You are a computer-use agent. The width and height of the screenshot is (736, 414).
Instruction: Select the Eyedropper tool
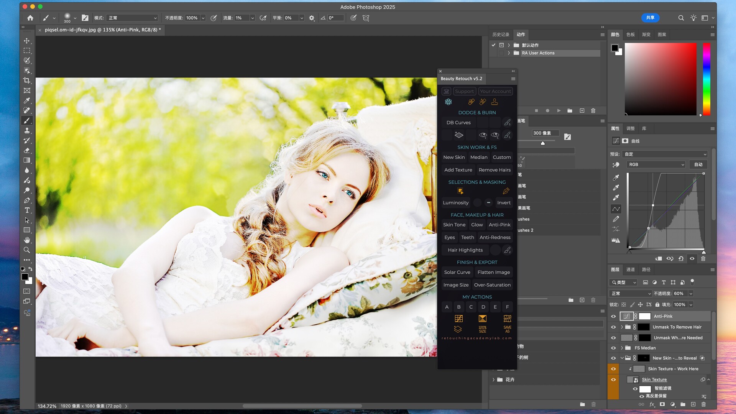(27, 101)
